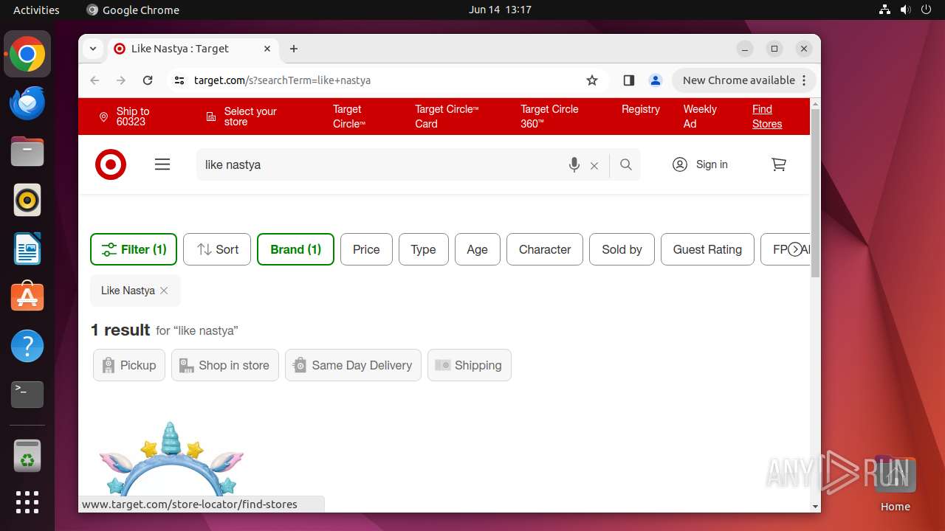Open Chrome side panel

629,80
